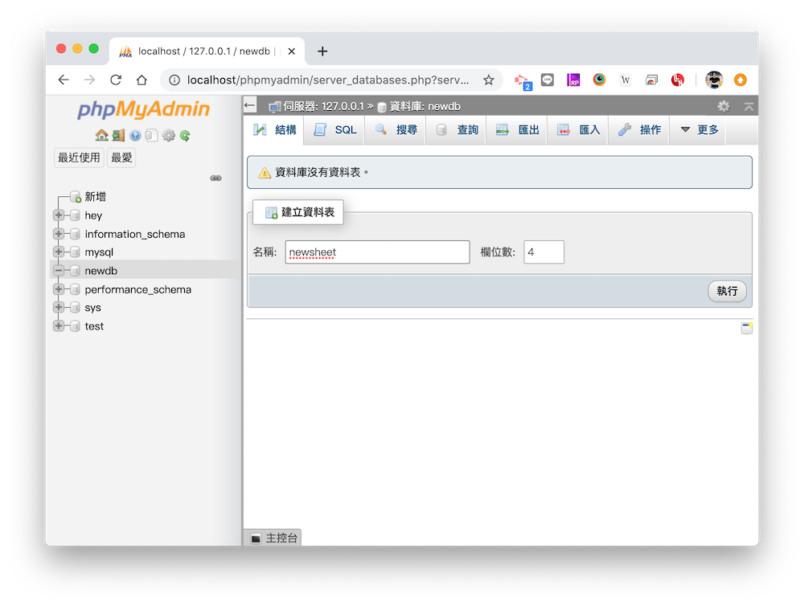
Task: Click the browser back arrow
Action: coord(63,80)
